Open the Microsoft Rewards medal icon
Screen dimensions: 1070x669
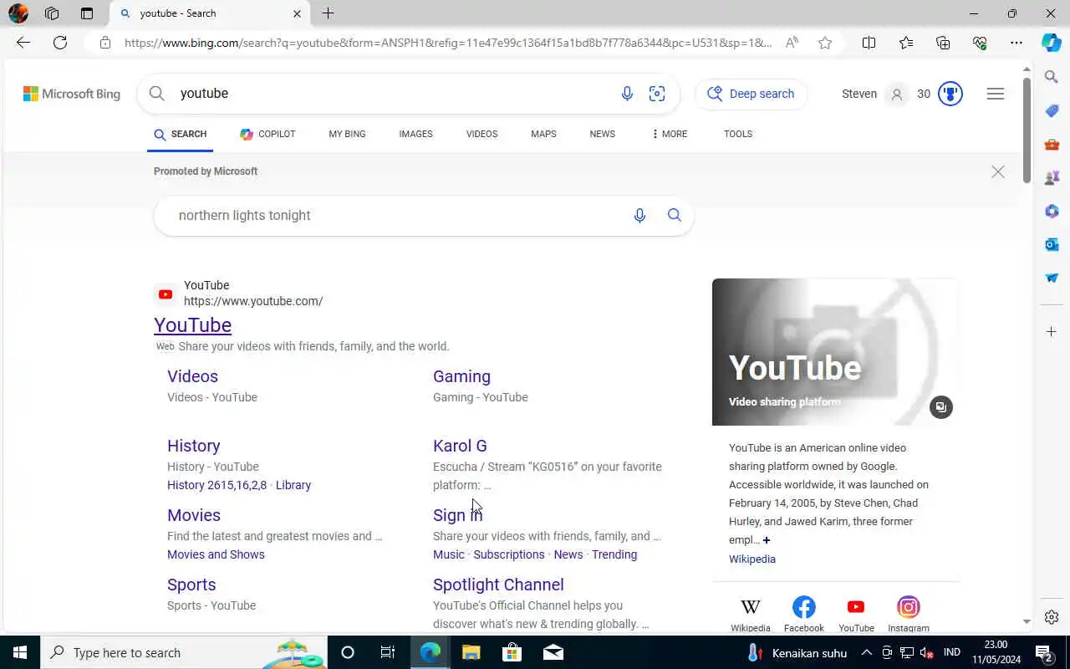click(950, 94)
